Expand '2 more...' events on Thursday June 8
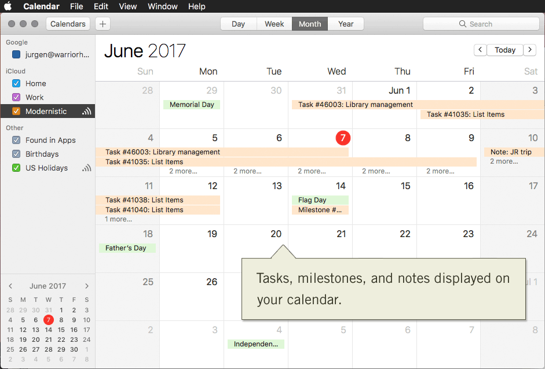The height and width of the screenshot is (369, 545). tap(376, 171)
